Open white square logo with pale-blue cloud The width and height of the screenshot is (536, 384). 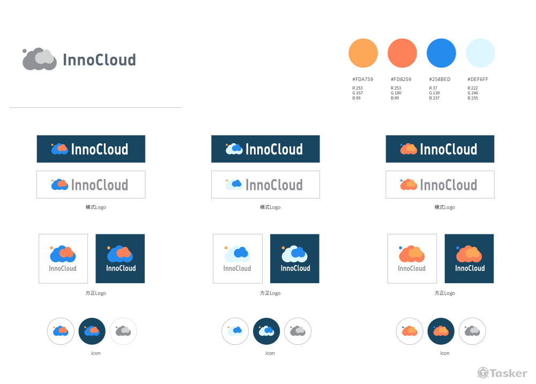pos(237,259)
